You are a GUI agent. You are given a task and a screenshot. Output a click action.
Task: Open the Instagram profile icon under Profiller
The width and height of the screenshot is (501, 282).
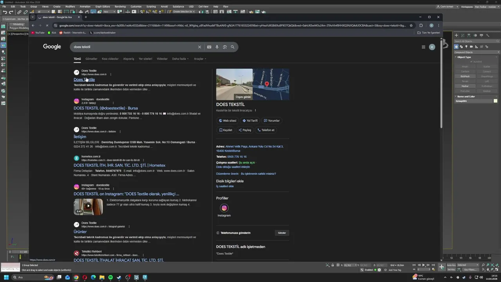(x=224, y=208)
